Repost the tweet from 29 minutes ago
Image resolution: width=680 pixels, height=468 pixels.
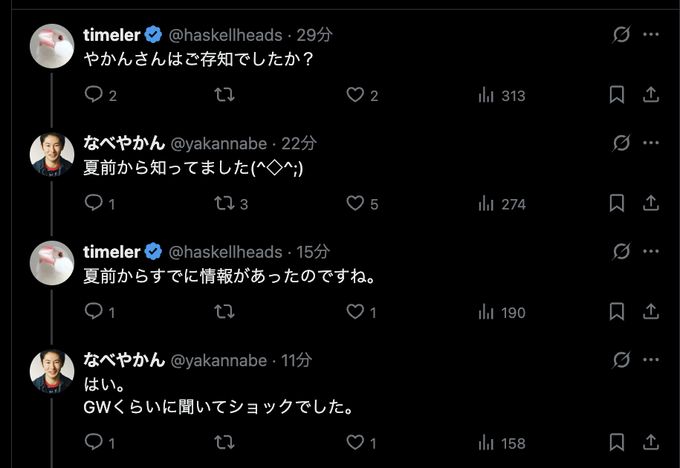point(224,95)
